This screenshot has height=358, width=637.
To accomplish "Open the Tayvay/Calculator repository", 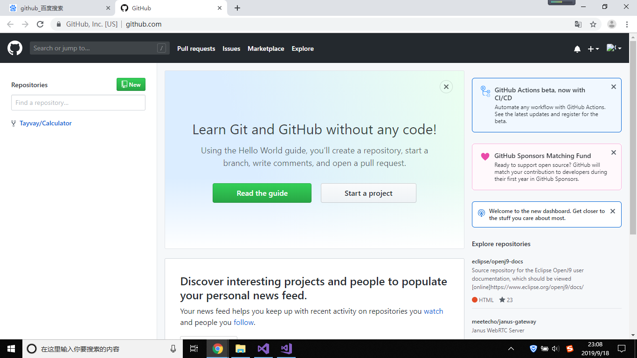I will coord(46,123).
